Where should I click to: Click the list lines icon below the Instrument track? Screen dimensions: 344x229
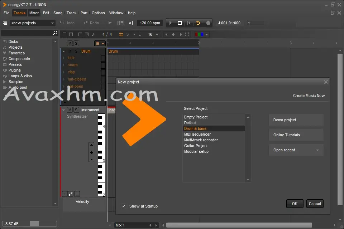[x=77, y=194]
